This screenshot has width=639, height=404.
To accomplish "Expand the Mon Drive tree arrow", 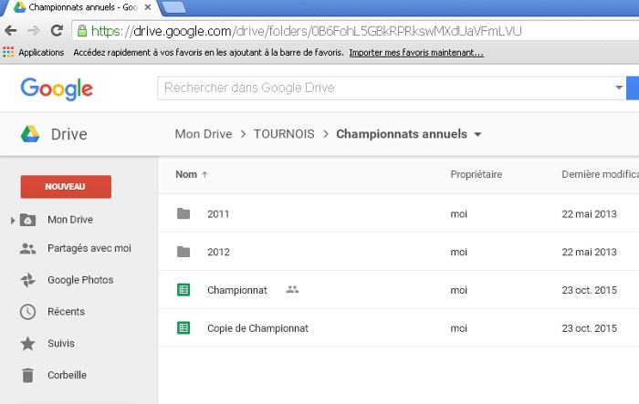I will point(13,220).
